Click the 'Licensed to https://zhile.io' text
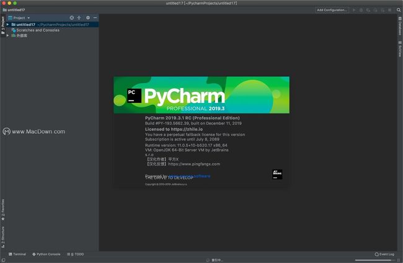The height and width of the screenshot is (263, 403). click(x=174, y=129)
